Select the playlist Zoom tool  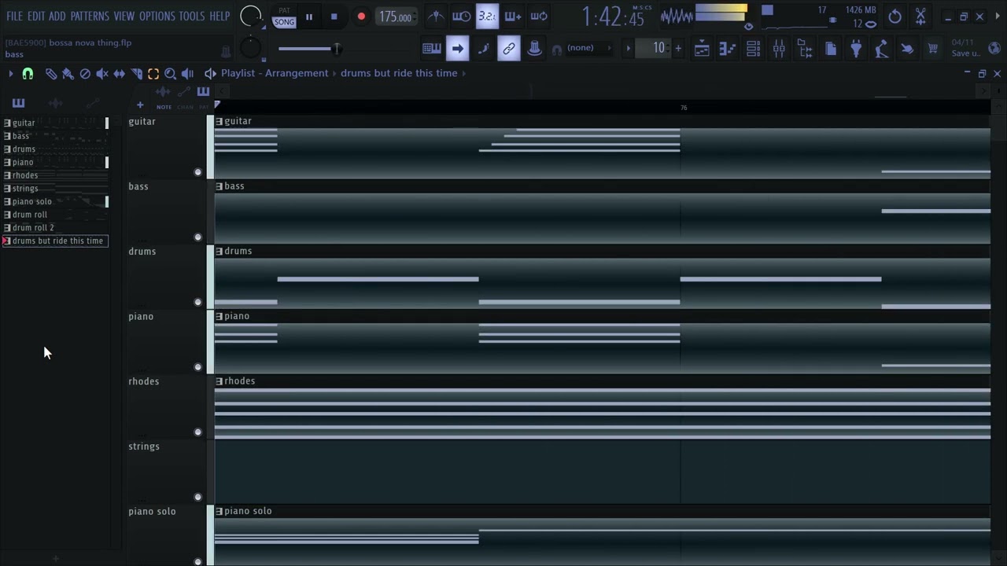click(x=170, y=73)
